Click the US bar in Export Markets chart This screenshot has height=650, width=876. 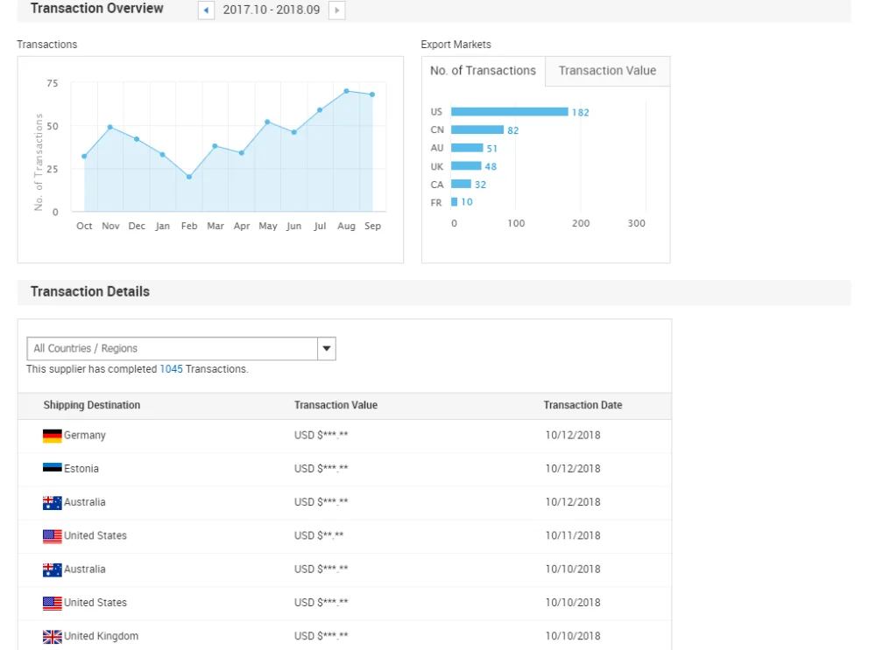(509, 112)
